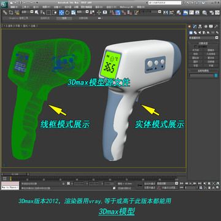Click the Save File quick access icon
Viewport: 221px width, 221px height.
pyautogui.click(x=20, y=3)
